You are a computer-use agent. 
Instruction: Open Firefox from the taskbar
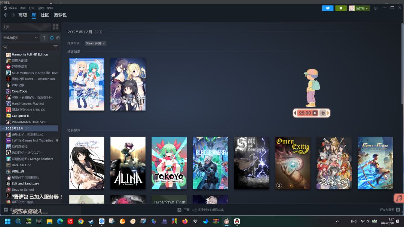185,221
